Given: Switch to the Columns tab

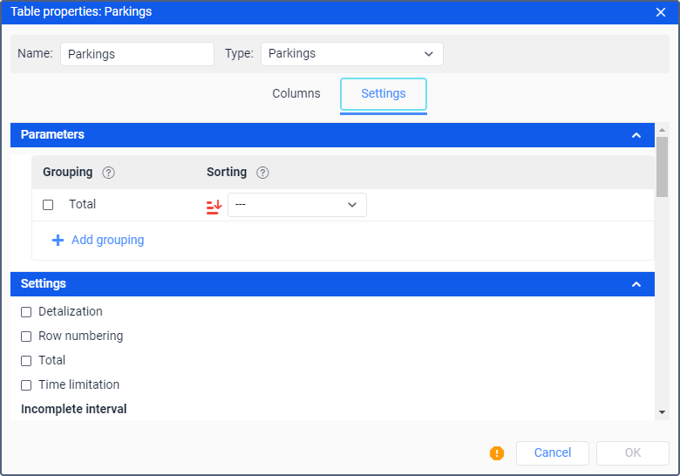Looking at the screenshot, I should [x=296, y=94].
